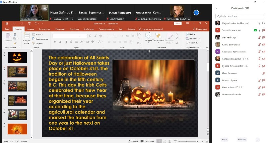Toggle muted microphone for Karina Senyukova

(259, 44)
